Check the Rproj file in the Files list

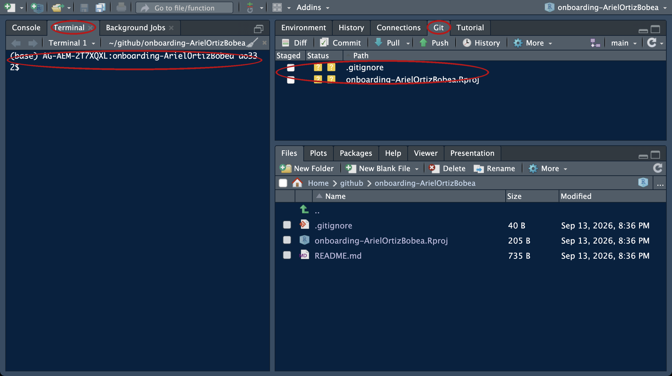click(287, 240)
